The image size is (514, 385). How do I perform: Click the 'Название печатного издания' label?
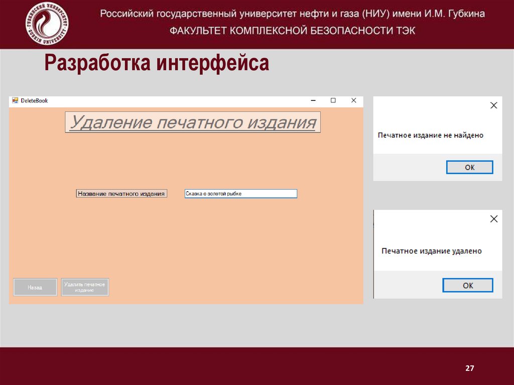(x=122, y=193)
